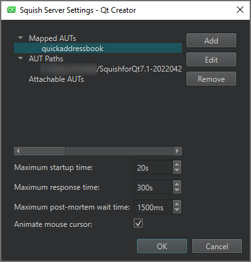
Task: Click the 'Animate mouse cursor:' label
Action: point(53,224)
